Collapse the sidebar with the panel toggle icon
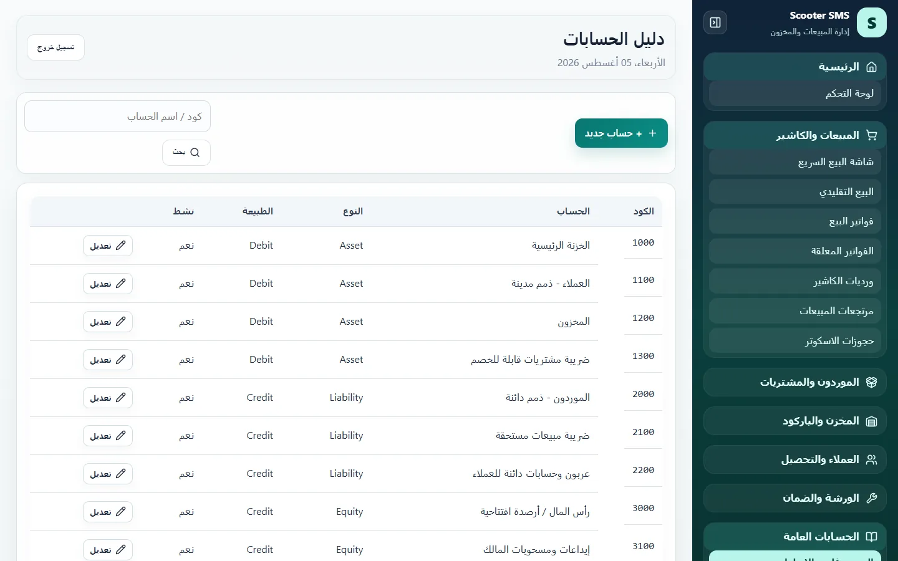The image size is (898, 561). (x=715, y=22)
